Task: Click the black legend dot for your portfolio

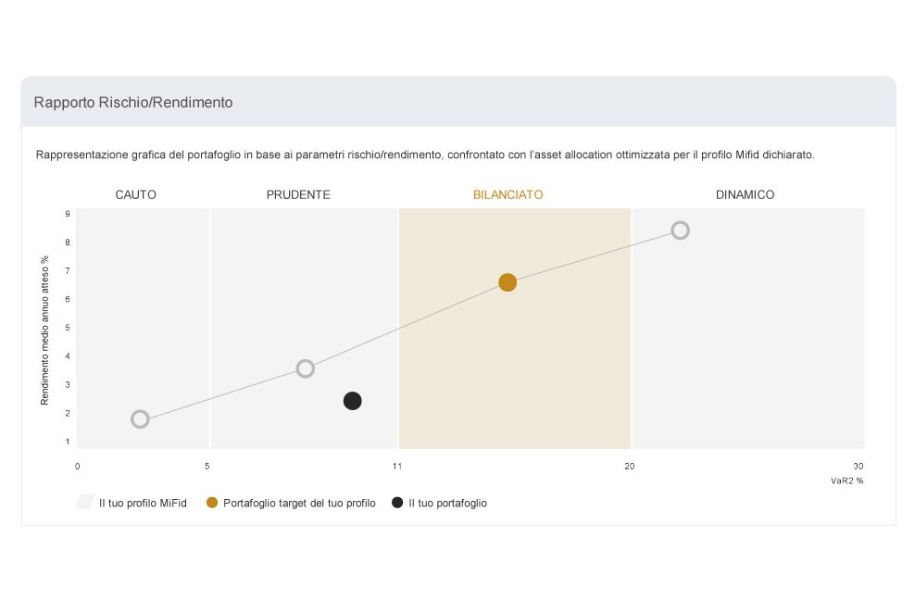Action: 397,503
